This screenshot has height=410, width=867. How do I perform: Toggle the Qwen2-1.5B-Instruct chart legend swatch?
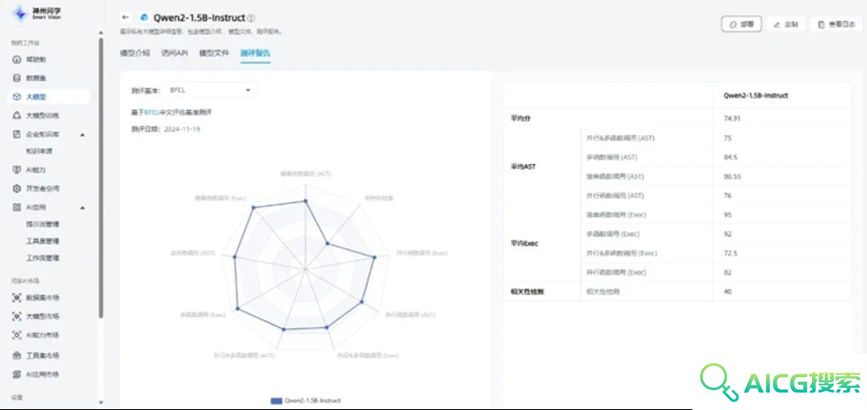(276, 400)
